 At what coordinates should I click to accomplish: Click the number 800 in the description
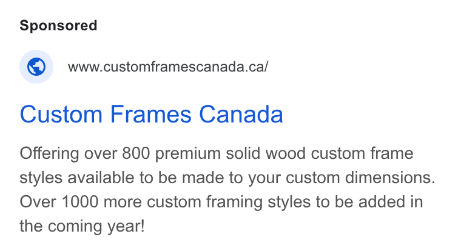[136, 153]
